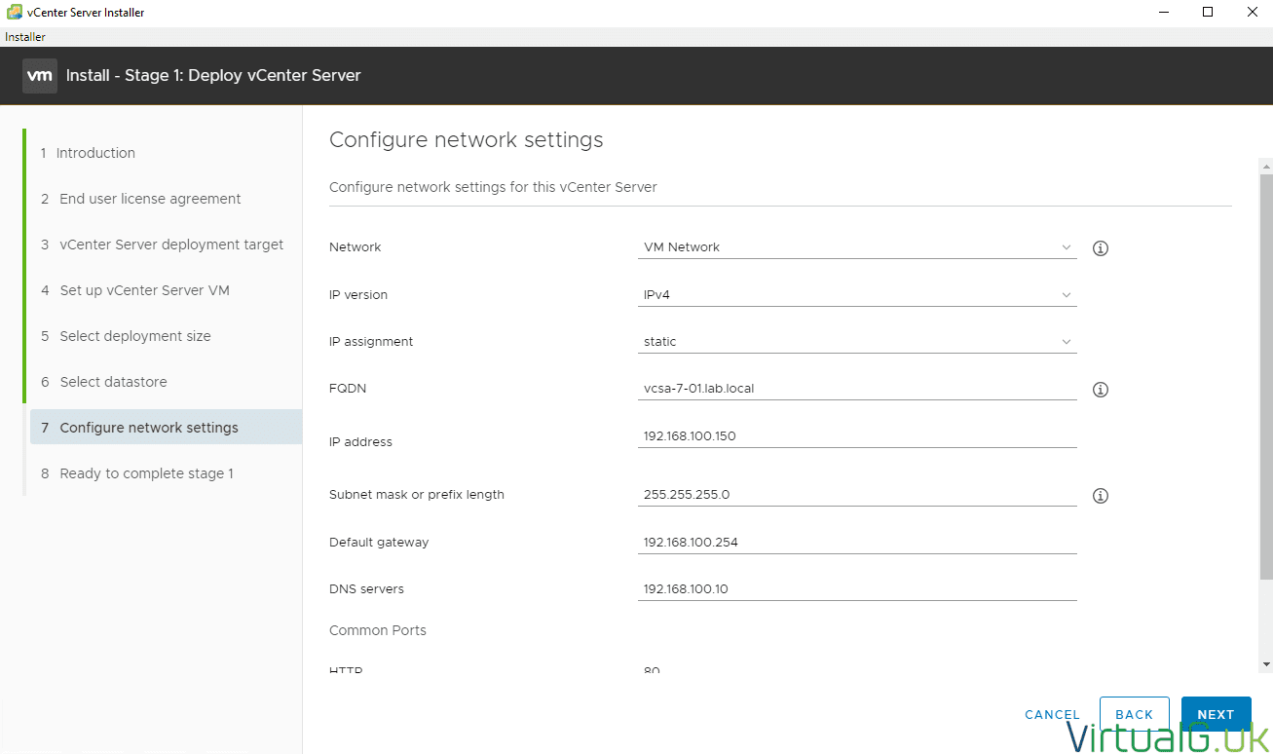Screen dimensions: 1273x754
Task: Click the DNS servers label
Action: (x=366, y=588)
